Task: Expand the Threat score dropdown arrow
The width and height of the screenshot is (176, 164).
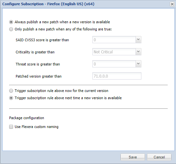Action: point(138,64)
